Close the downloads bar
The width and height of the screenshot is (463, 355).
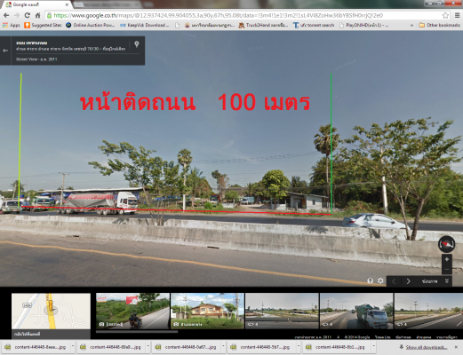coord(456,347)
